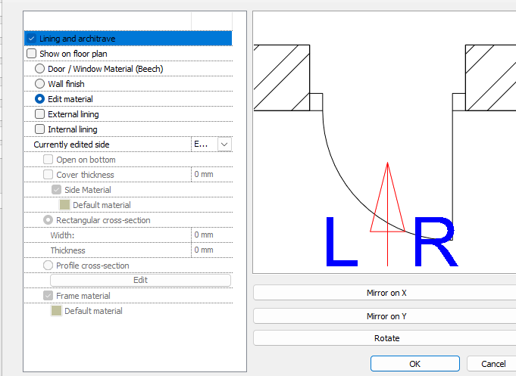Viewport: 516px width, 376px height.
Task: Click 'Default material' text under Side Material
Action: pyautogui.click(x=102, y=205)
